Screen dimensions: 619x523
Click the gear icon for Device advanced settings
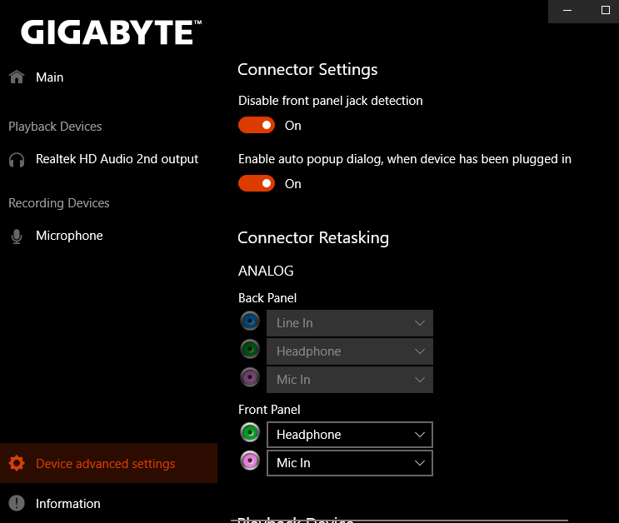[17, 463]
